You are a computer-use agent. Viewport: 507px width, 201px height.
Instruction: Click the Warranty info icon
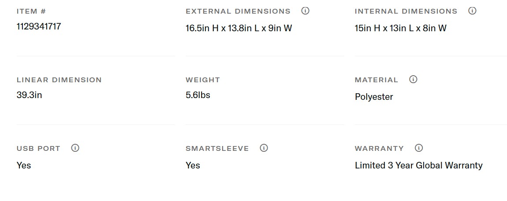pyautogui.click(x=419, y=148)
